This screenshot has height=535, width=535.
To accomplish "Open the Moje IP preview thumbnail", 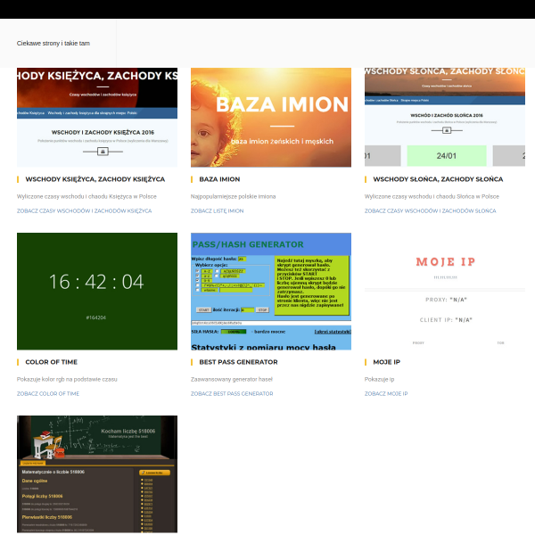I will click(x=445, y=292).
